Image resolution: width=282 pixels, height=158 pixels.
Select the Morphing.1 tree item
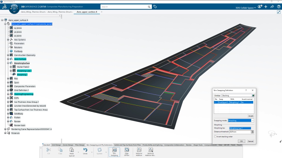pos(22,75)
